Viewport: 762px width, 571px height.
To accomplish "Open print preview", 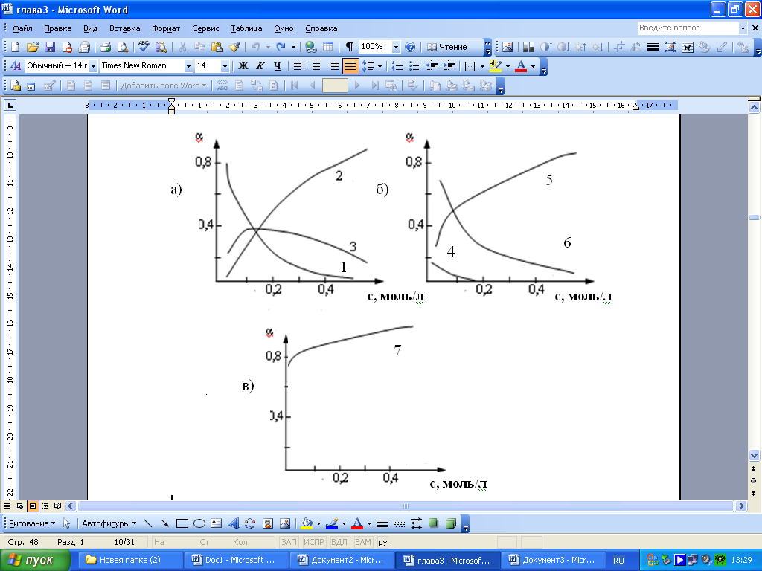I will click(123, 47).
